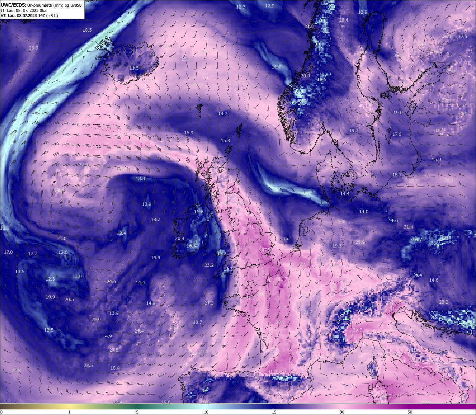Click the map value 14.6
Viewport: 476px width, 415px height.
pyautogui.click(x=434, y=280)
